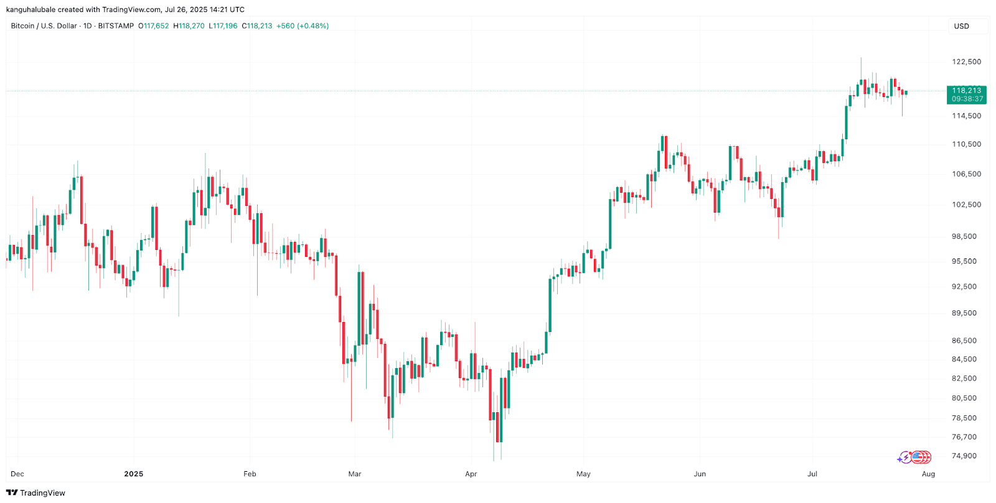
Task: Click the high price value 118,270
Action: click(x=191, y=26)
